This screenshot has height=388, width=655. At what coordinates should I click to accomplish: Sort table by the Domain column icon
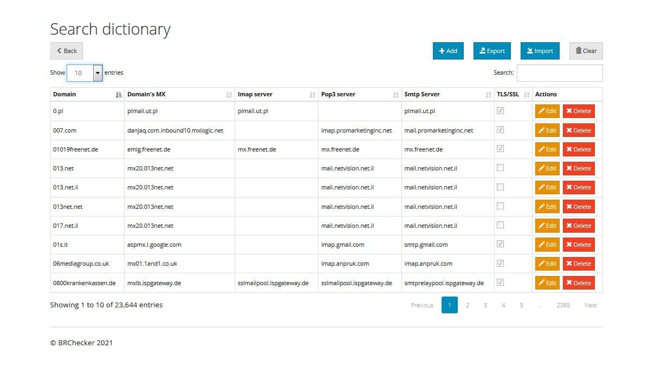coord(119,95)
